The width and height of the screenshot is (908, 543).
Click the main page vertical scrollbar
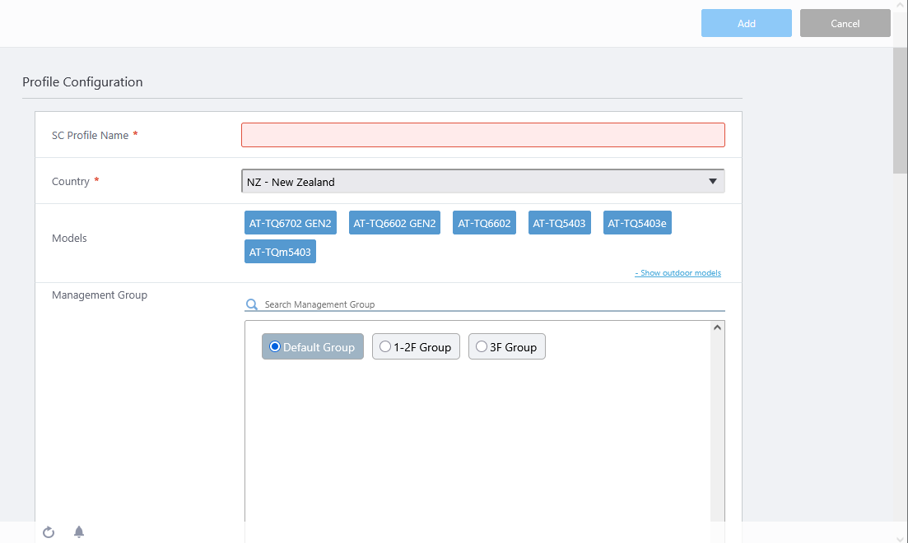click(x=900, y=111)
